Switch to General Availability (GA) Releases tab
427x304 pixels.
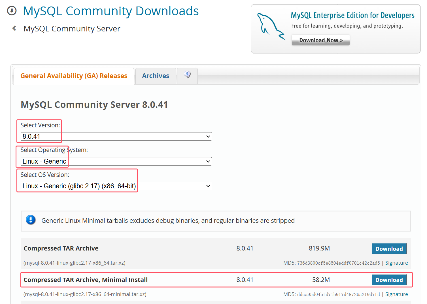coord(74,76)
